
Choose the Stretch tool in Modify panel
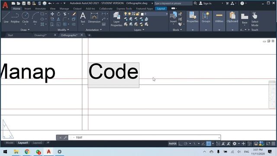pos(52,24)
